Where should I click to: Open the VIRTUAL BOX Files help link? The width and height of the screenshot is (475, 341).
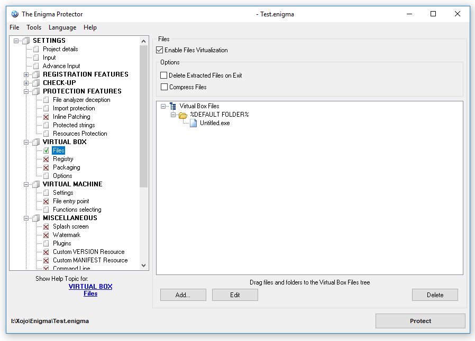(x=90, y=290)
